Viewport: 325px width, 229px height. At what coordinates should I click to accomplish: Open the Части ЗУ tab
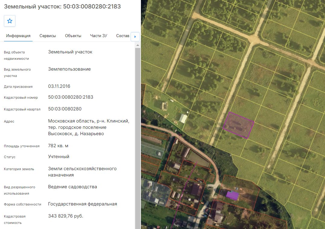(99, 36)
